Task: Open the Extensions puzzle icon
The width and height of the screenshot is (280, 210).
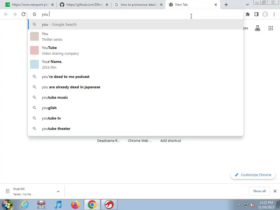Action: pos(248,14)
